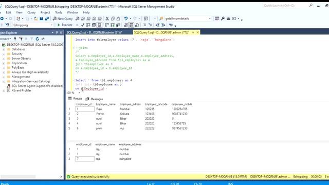Toggle Include Actual Execution Plan

click(107, 25)
